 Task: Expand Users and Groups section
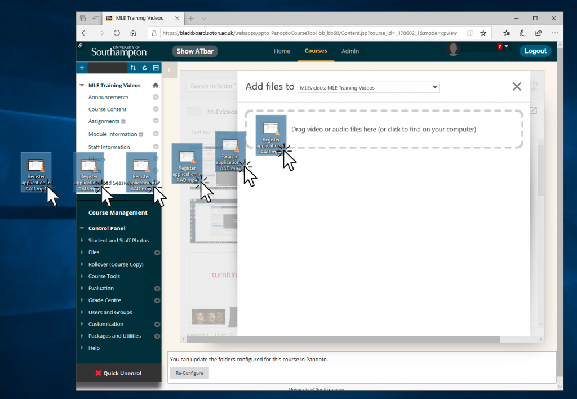[x=82, y=312]
